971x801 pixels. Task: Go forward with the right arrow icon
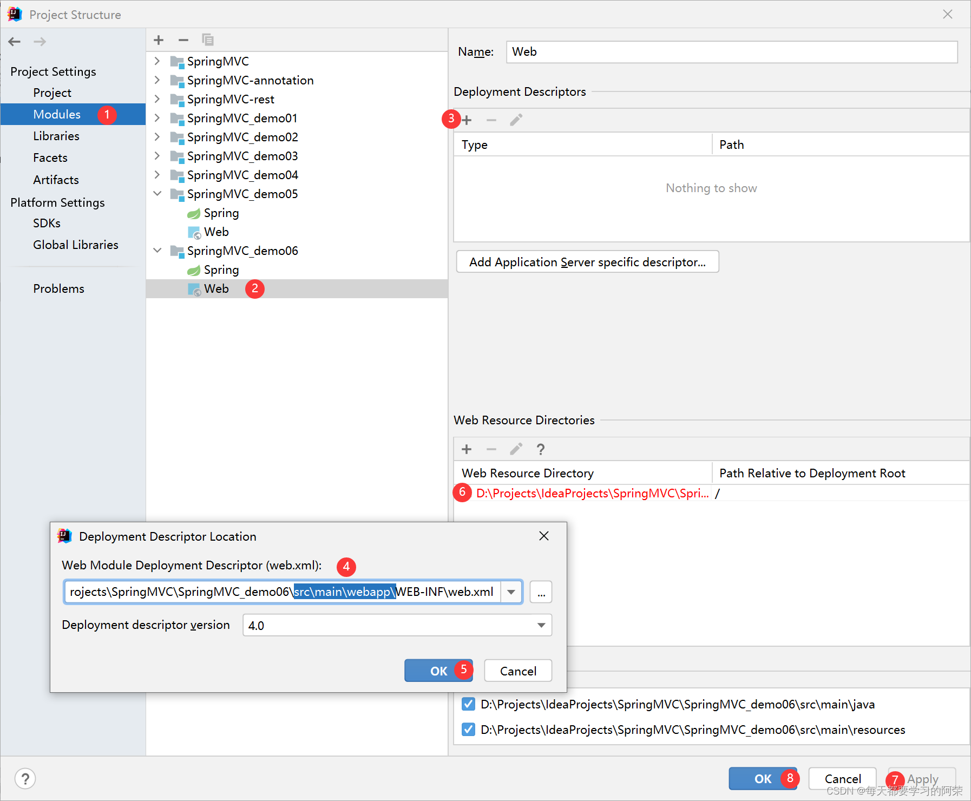[x=40, y=42]
